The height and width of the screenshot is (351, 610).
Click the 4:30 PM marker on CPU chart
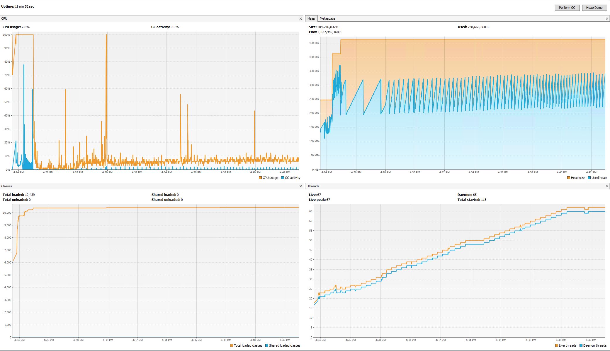pos(107,172)
